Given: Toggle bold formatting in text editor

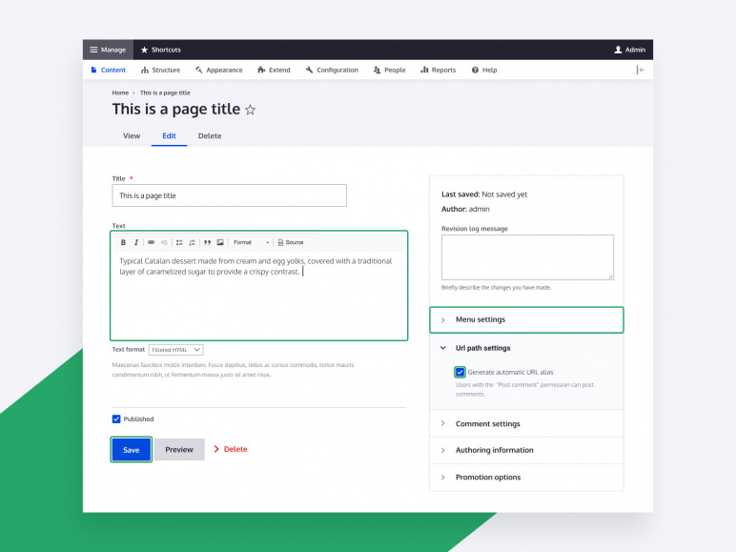Looking at the screenshot, I should pyautogui.click(x=123, y=242).
